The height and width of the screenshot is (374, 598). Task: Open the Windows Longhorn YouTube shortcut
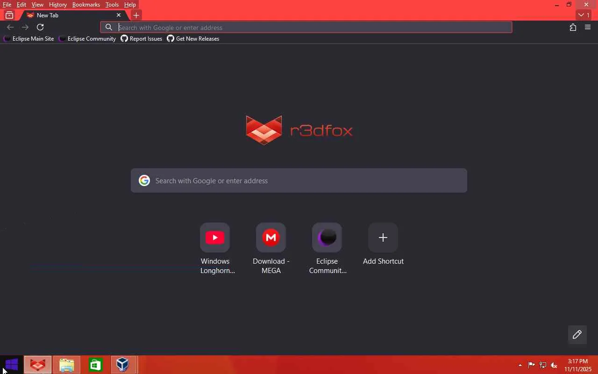(x=215, y=249)
